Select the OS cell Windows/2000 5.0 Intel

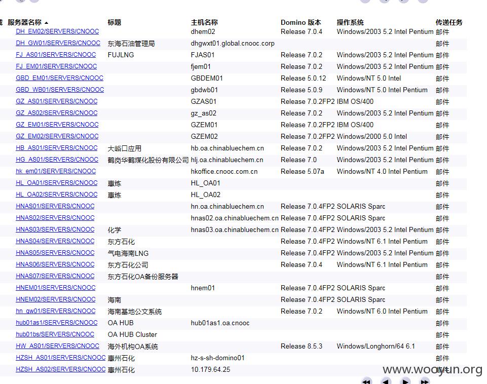point(372,136)
